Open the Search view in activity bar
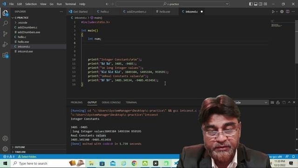 click(5, 23)
